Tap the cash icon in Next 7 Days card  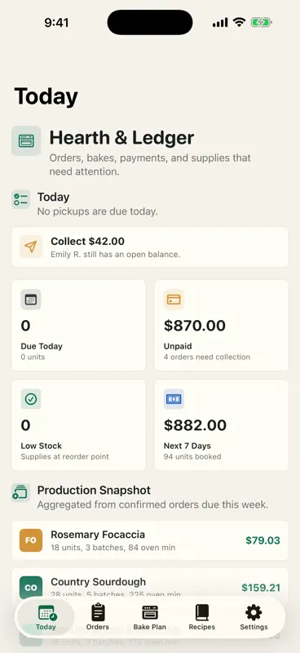pos(174,399)
